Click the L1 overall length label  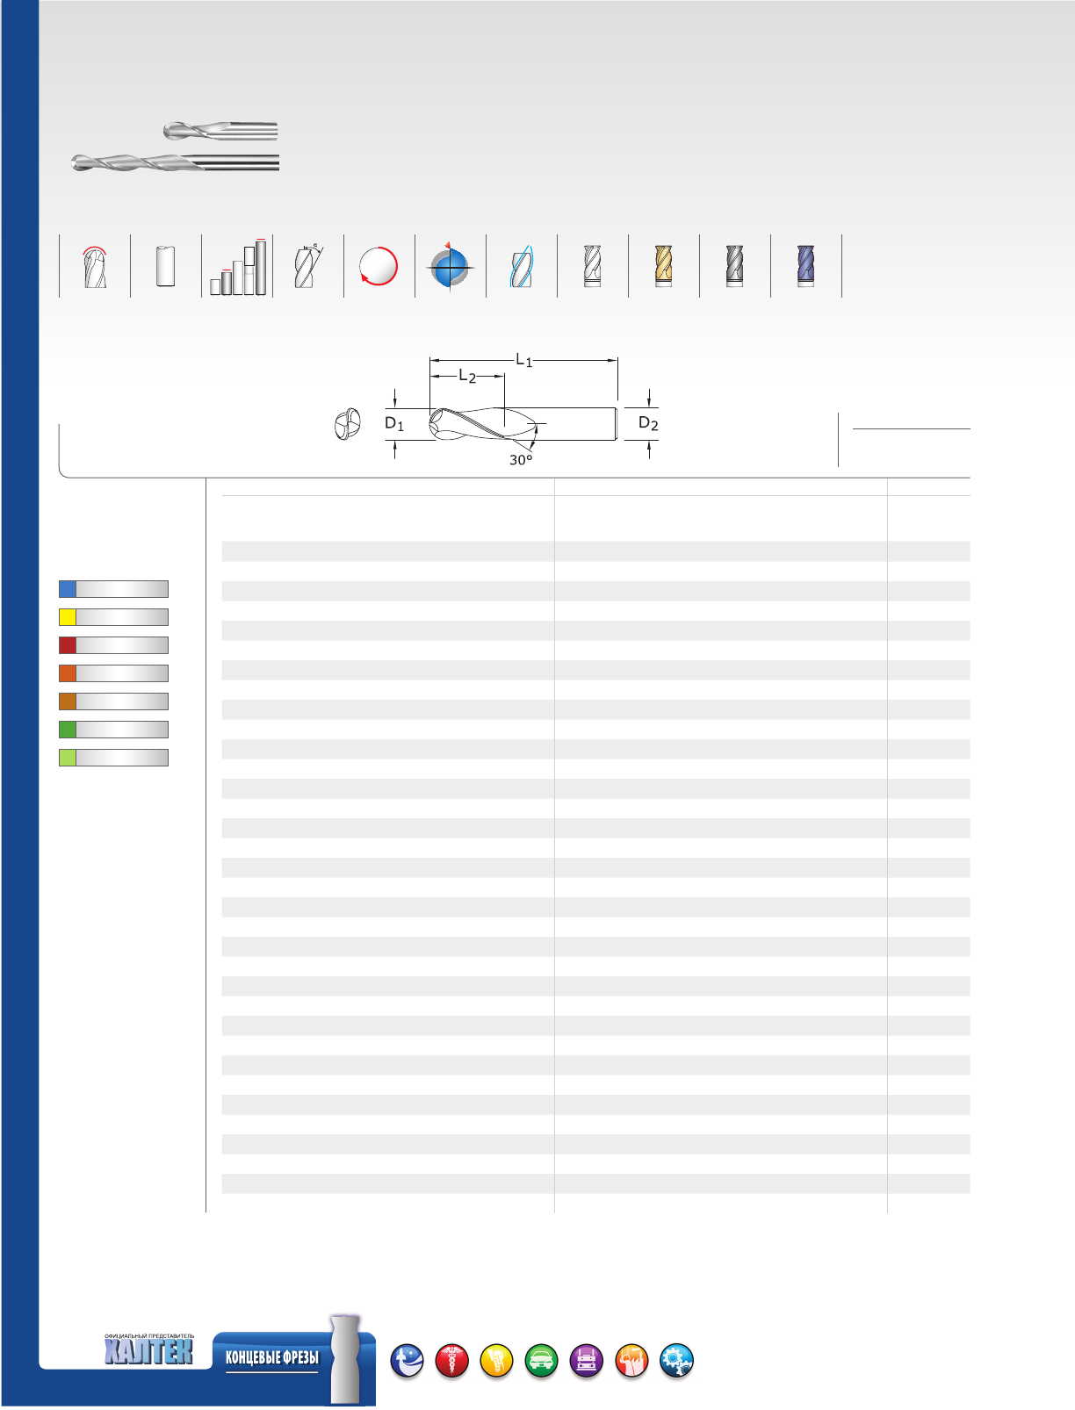tap(524, 360)
